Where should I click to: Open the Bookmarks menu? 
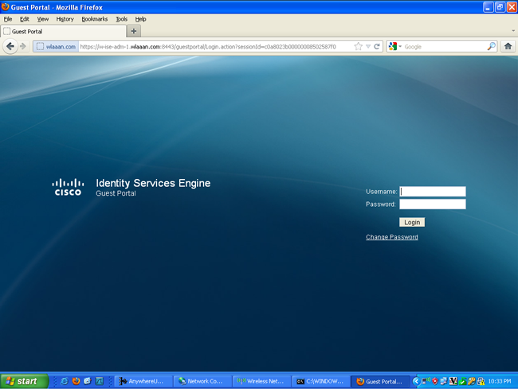pyautogui.click(x=95, y=19)
